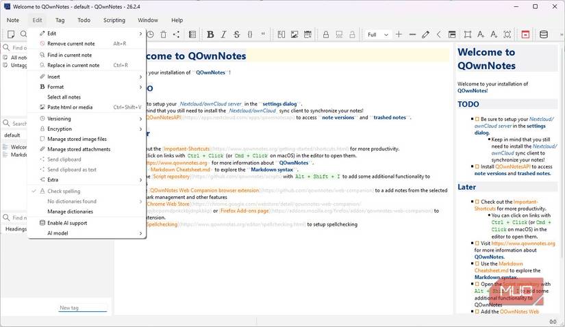Click the share note toolbar icon
Viewport: 565px width, 327px height.
click(176, 34)
